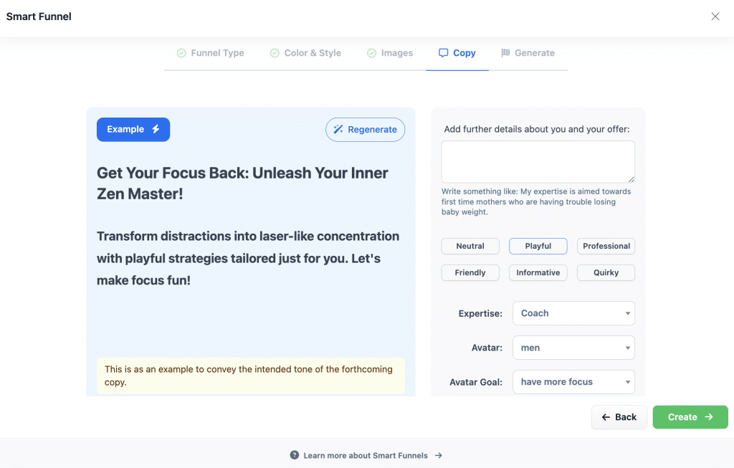Switch to the Copy step tab
734x468 pixels.
[457, 52]
